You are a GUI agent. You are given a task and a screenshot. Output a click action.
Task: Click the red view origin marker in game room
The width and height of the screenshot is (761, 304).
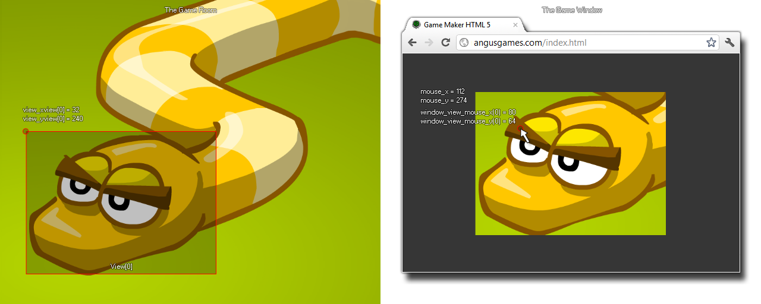(x=26, y=131)
